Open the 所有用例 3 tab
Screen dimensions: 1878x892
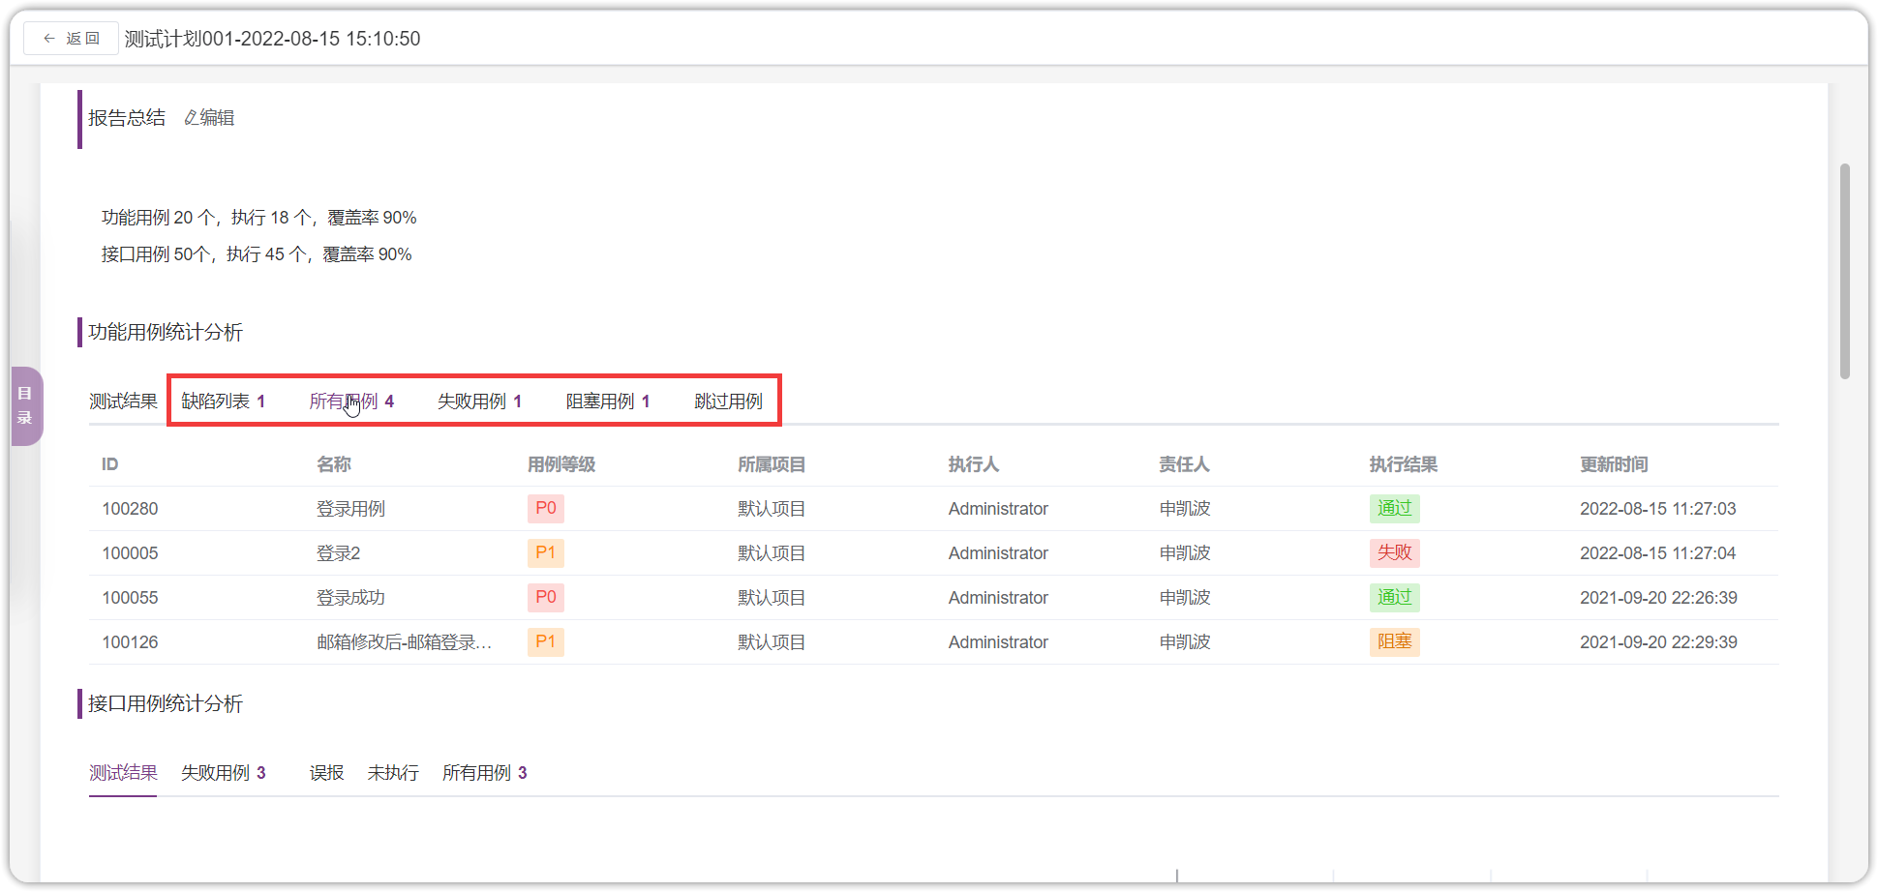[x=485, y=773]
